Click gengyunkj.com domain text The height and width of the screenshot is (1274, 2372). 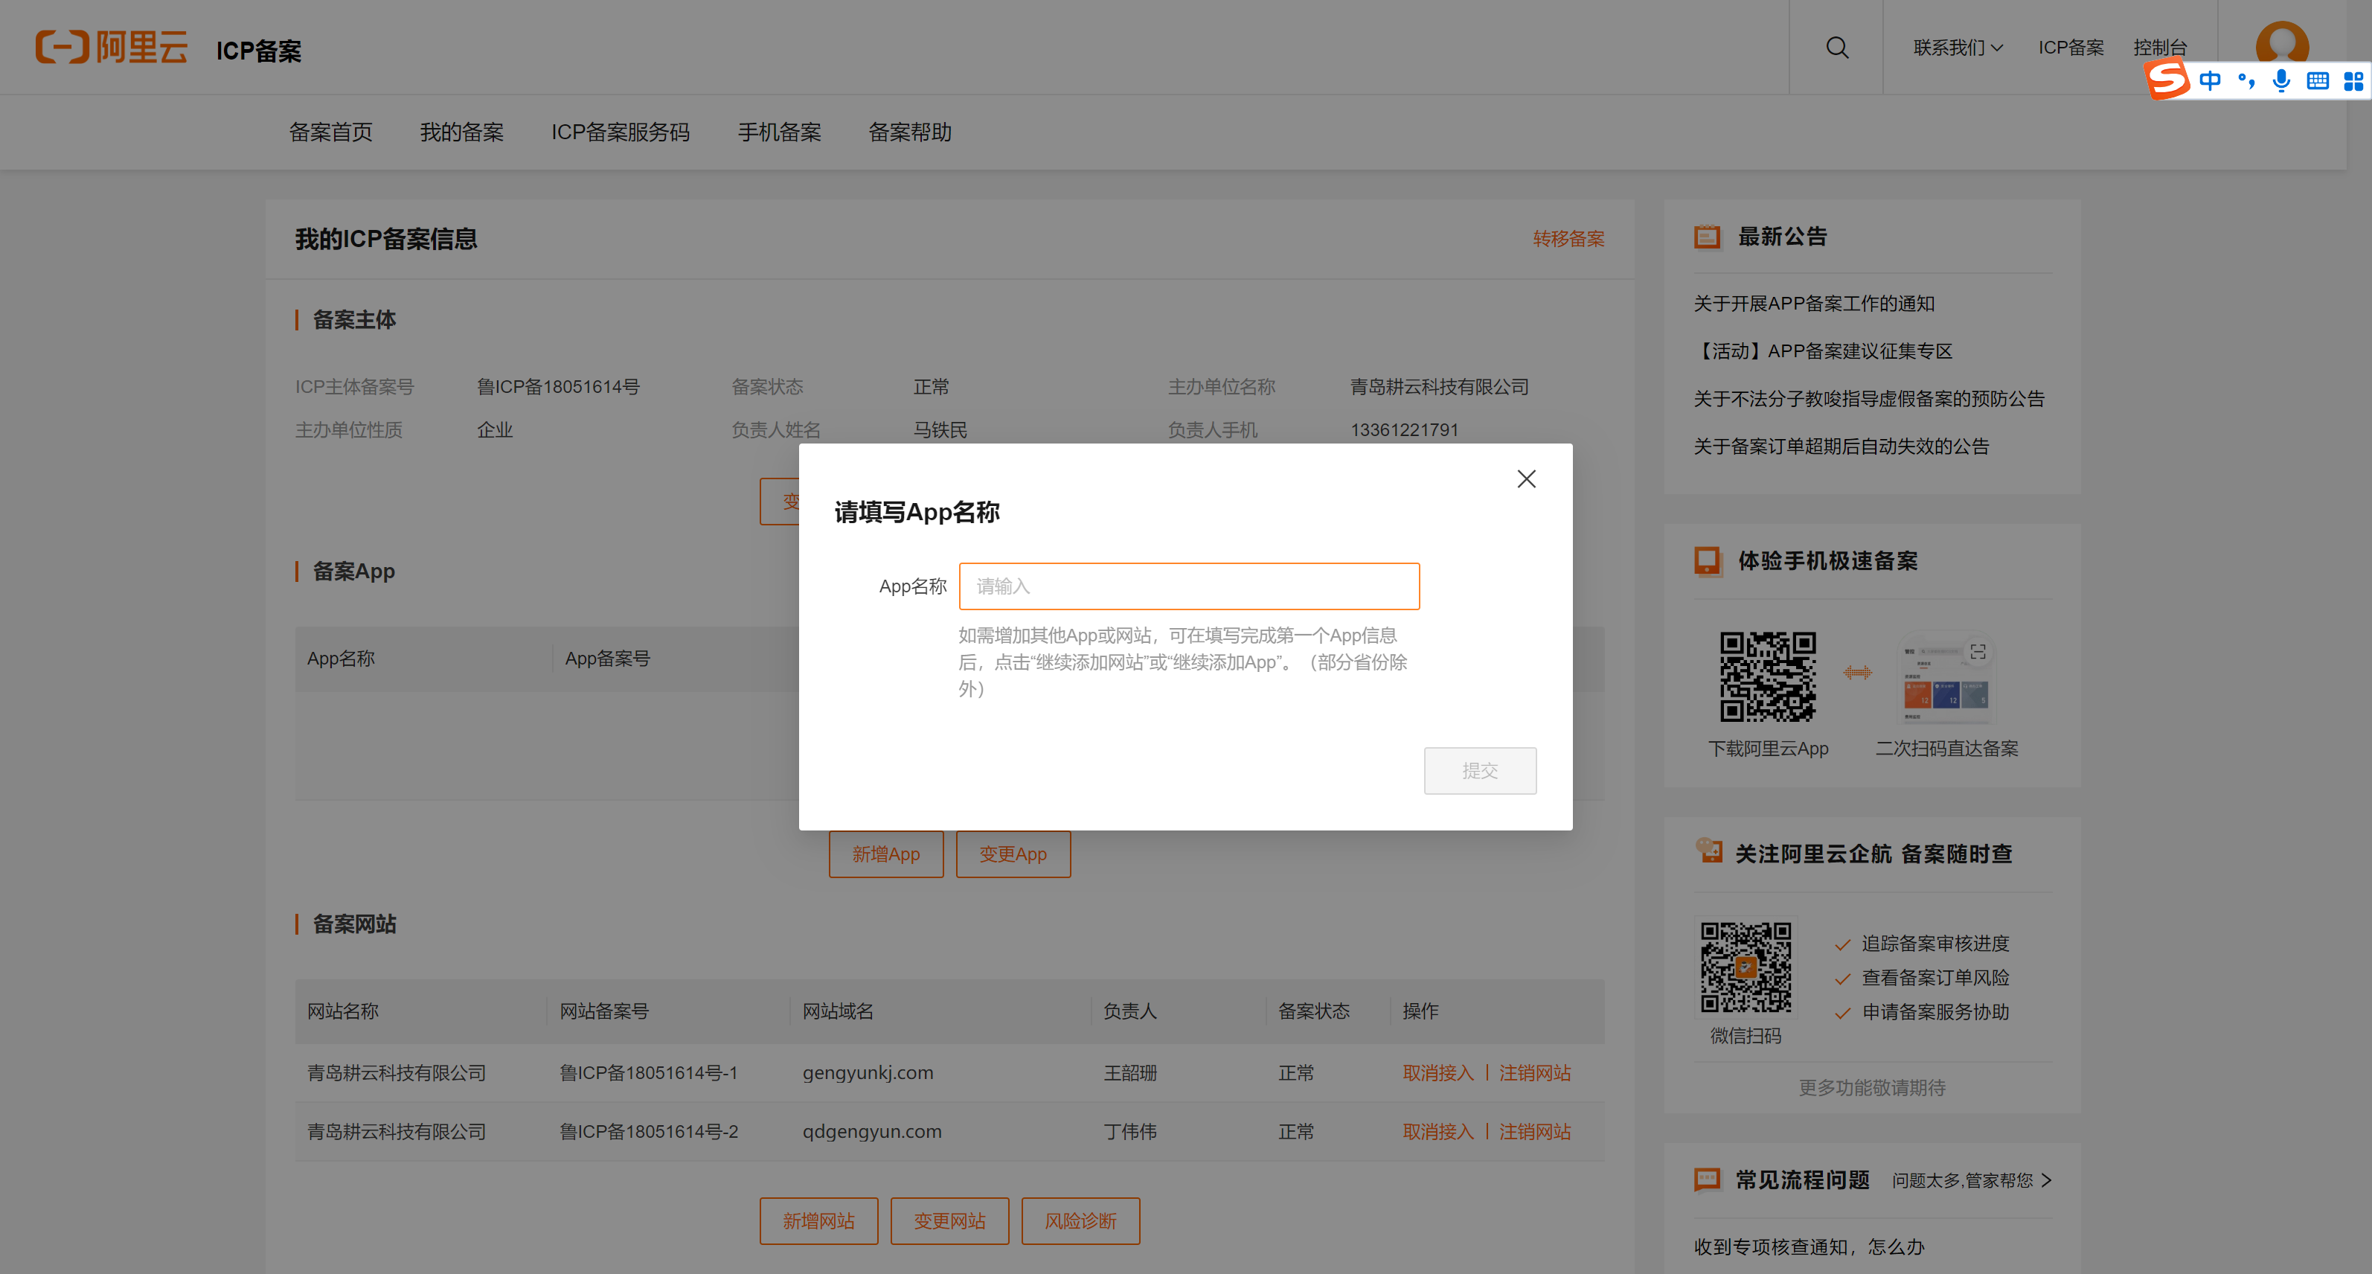pos(868,1072)
